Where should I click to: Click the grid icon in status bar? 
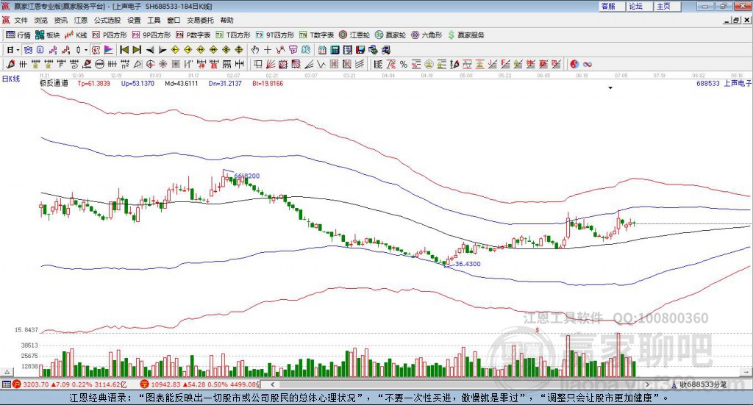pyautogui.click(x=6, y=384)
